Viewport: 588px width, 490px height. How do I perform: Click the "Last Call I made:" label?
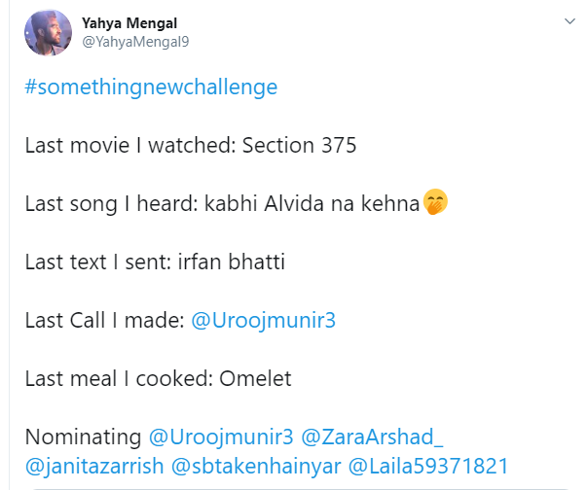[x=103, y=320]
